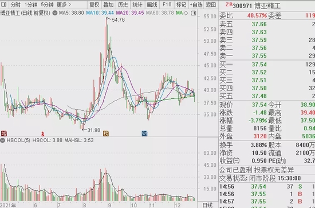Click 返回 to go back
The image size is (315, 208).
[211, 5]
